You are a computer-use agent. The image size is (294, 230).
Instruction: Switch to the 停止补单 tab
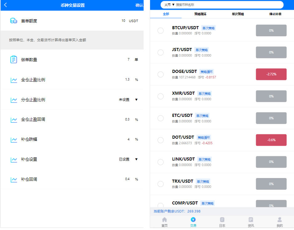click(275, 14)
